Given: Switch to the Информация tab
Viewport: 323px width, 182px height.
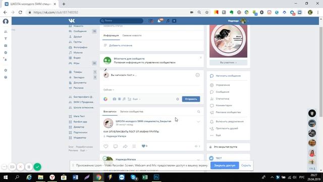Looking at the screenshot, I should pos(111,35).
